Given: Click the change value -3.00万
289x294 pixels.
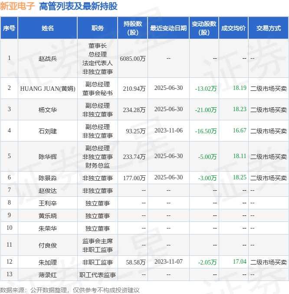Looking at the screenshot, I should (207, 178).
